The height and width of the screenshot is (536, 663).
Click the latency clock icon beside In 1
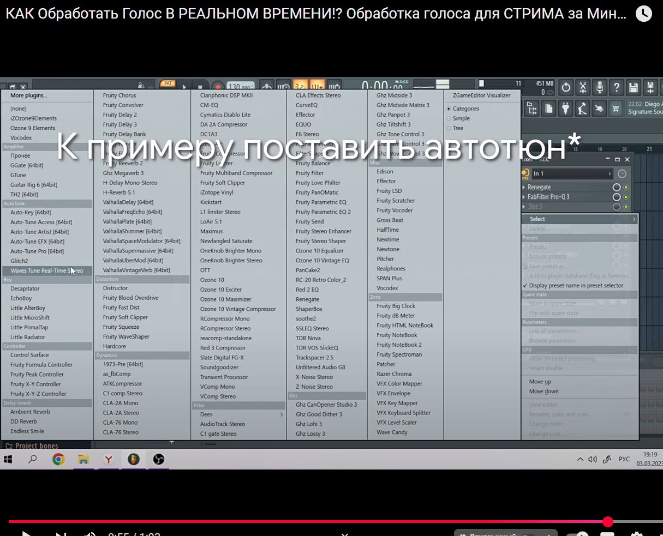622,174
